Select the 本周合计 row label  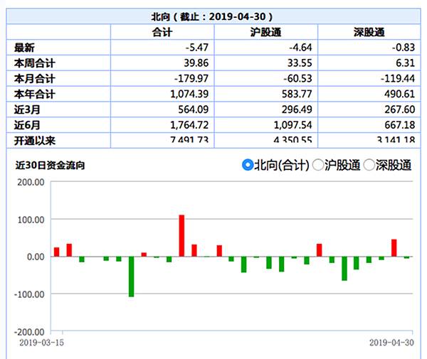(34, 63)
